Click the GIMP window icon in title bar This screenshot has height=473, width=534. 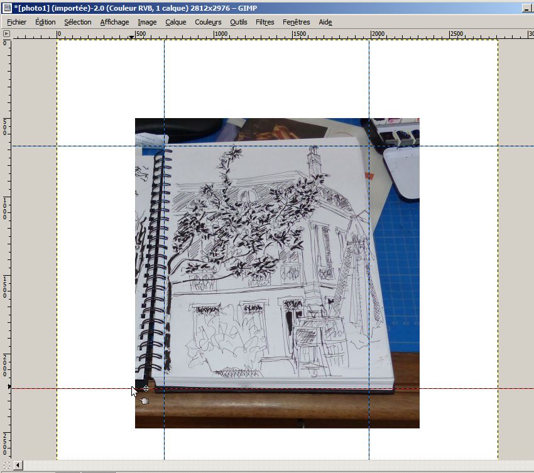coord(7,8)
